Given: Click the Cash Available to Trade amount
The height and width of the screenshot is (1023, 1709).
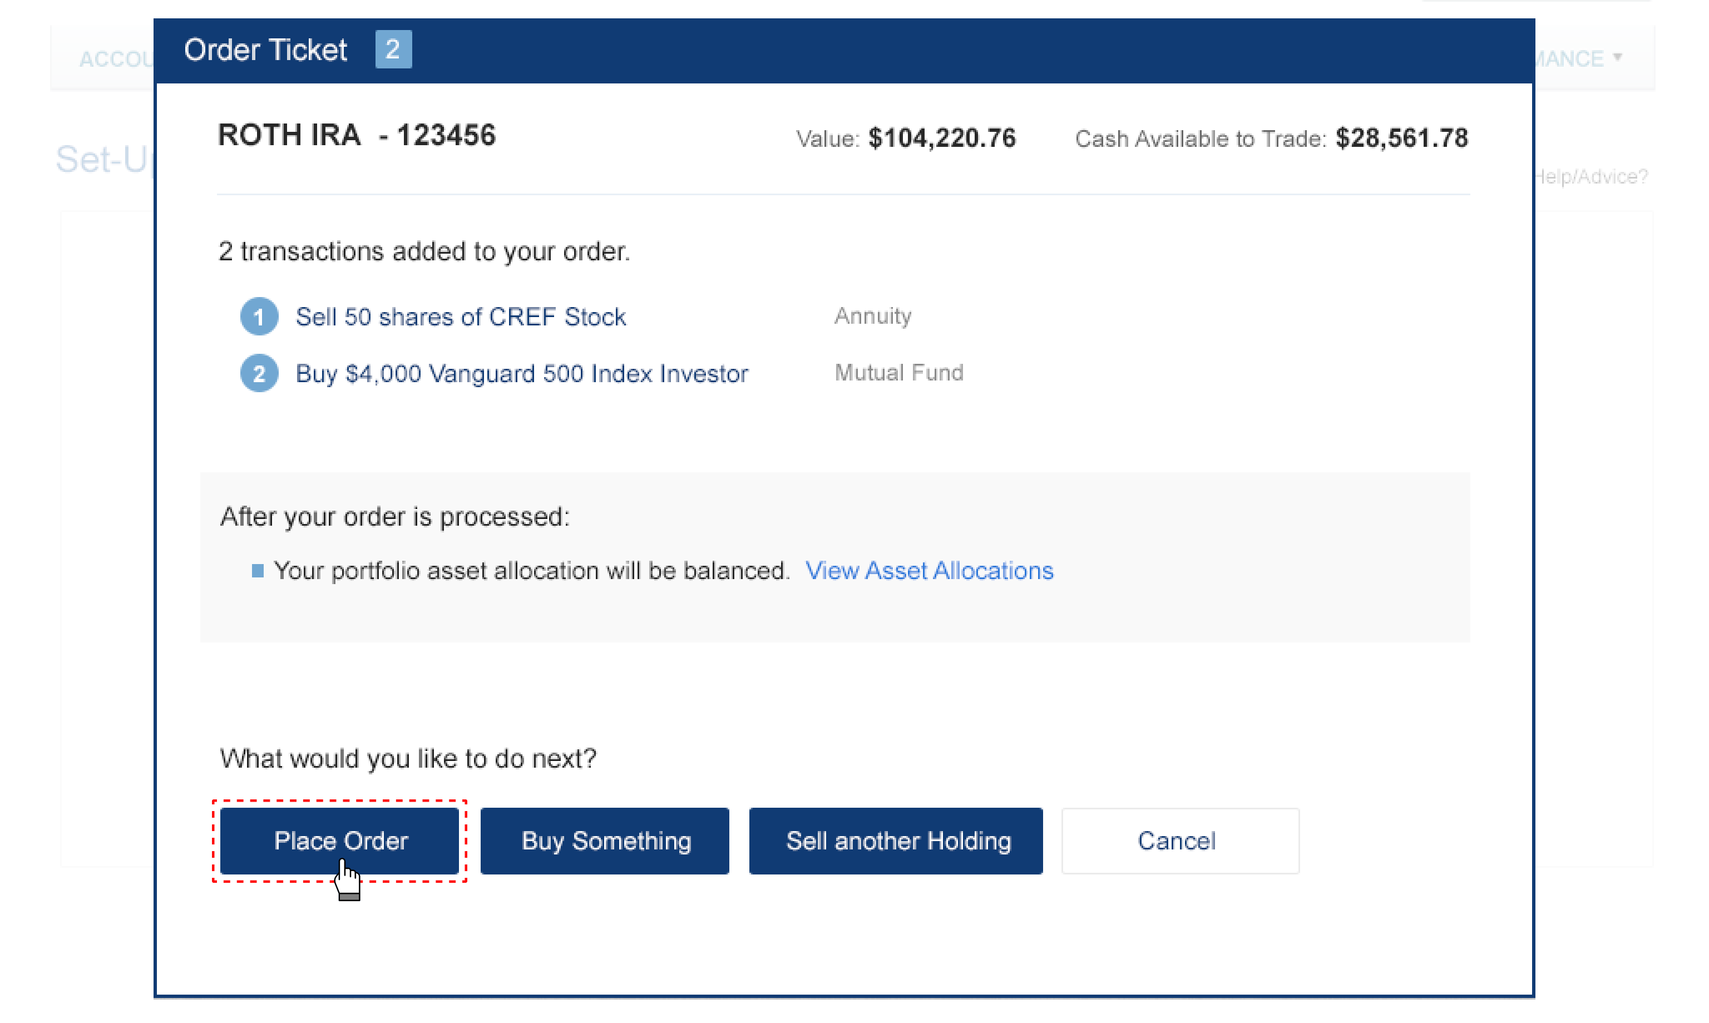Looking at the screenshot, I should [x=1401, y=139].
